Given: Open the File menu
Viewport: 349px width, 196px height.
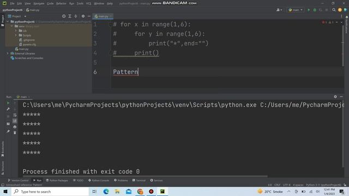Looking at the screenshot, I should [12, 4].
